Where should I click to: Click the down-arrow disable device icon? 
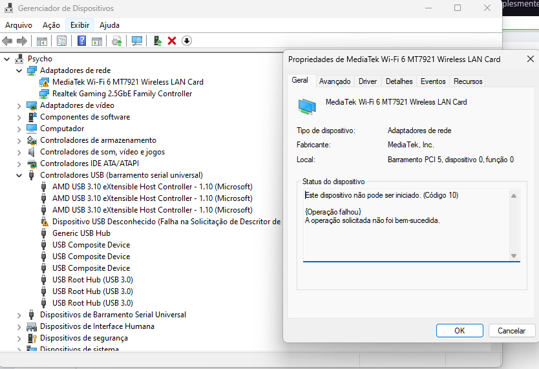pyautogui.click(x=187, y=41)
